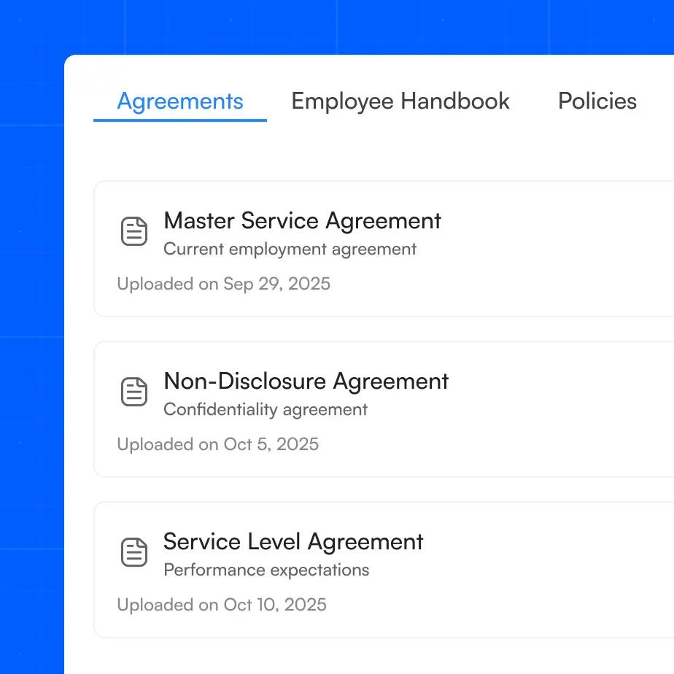Click 'Current employment agreement' subtitle
Viewport: 674px width, 674px height.
[x=290, y=249]
